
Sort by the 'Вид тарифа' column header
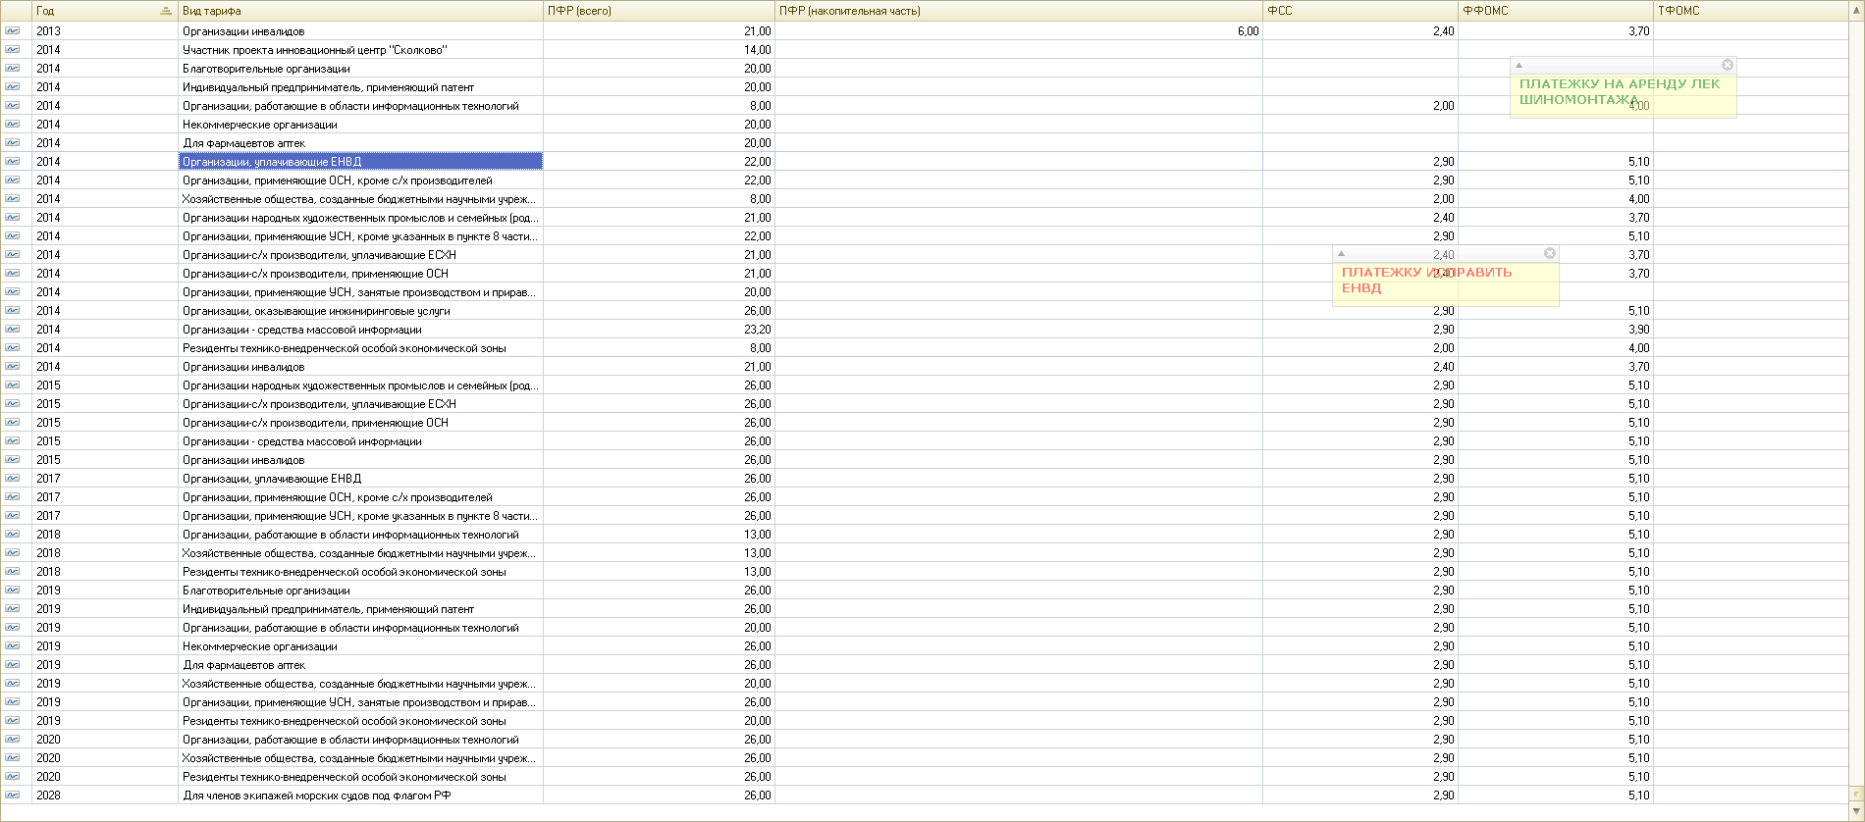360,11
